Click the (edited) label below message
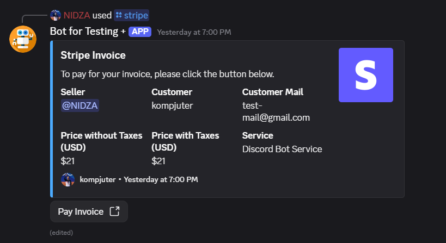Screen dimensions: 446x243 tap(61, 233)
